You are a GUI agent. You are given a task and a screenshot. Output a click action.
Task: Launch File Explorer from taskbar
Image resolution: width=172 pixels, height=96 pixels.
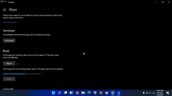(x=83, y=93)
